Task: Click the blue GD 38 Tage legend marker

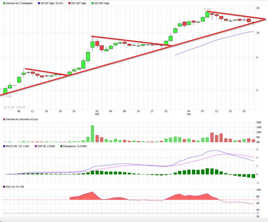Action: (38, 3)
